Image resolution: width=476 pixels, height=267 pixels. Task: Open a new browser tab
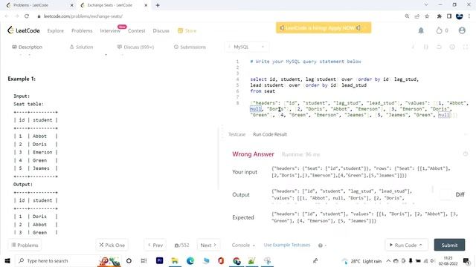coord(158,5)
